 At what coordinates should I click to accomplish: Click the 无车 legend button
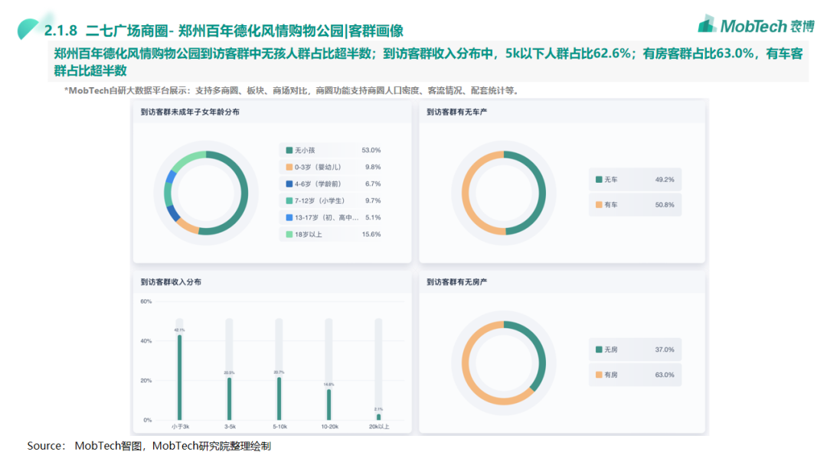(635, 180)
